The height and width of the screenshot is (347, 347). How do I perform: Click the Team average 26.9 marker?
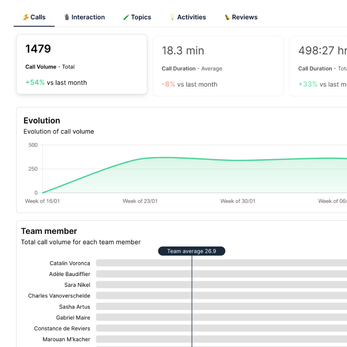tap(192, 251)
